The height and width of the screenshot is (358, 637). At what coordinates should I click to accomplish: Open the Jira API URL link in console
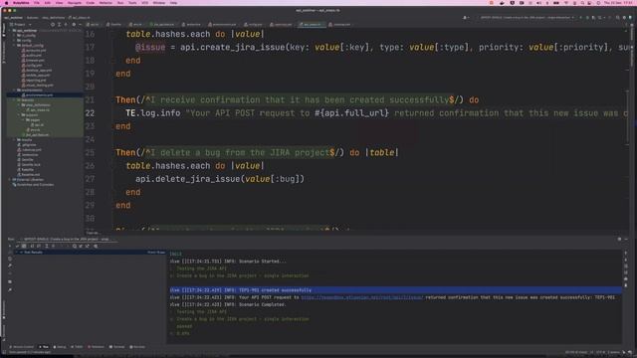(362, 297)
